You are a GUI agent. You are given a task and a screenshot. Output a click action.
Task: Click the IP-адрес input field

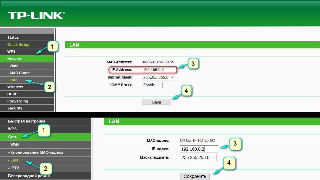(199, 149)
